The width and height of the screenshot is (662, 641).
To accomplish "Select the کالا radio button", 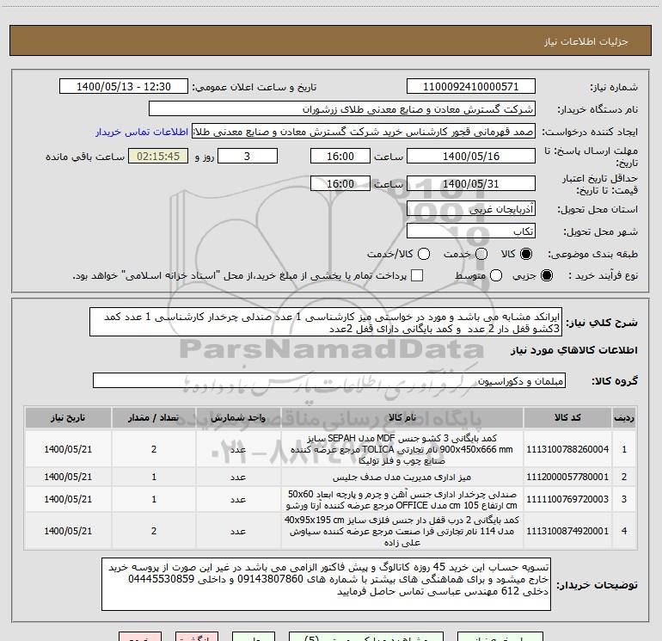I will coord(526,254).
